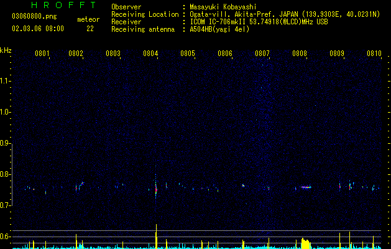391x249 pixels.
Task: Click the 0.7 kHz axis label
Action: click(x=5, y=205)
